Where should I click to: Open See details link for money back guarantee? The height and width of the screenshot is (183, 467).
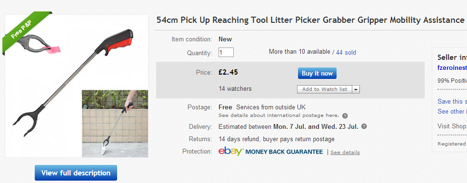[x=345, y=153]
